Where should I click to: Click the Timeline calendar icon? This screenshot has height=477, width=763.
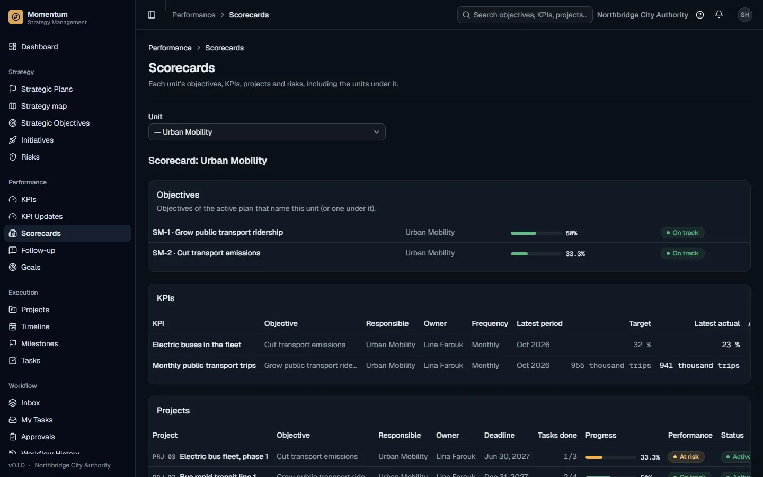coord(13,326)
